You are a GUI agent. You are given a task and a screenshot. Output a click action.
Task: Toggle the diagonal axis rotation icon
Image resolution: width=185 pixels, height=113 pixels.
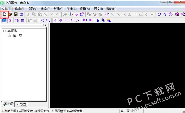pyautogui.click(x=77, y=20)
